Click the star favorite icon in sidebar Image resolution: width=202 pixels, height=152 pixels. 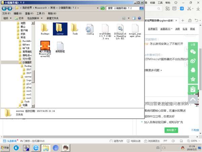click(x=193, y=79)
